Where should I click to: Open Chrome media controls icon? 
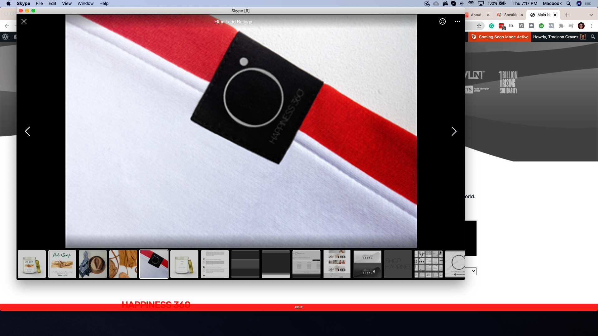pos(571,26)
